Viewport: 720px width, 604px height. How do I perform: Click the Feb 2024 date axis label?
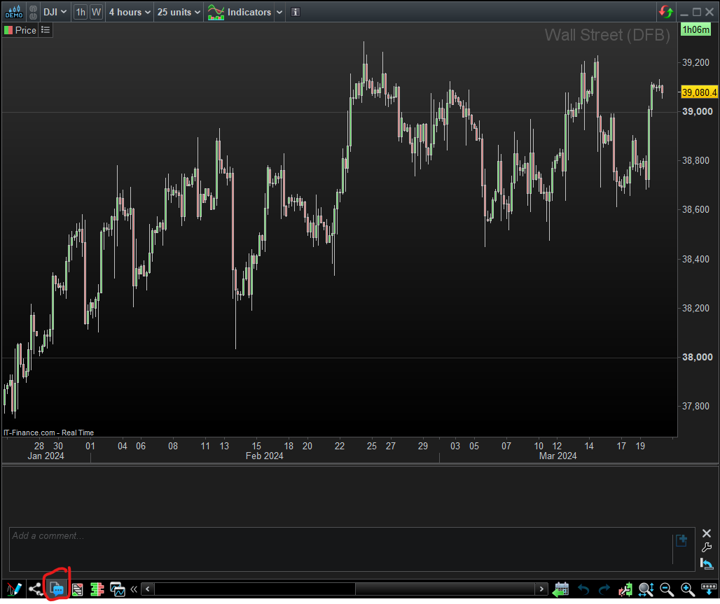click(x=265, y=456)
